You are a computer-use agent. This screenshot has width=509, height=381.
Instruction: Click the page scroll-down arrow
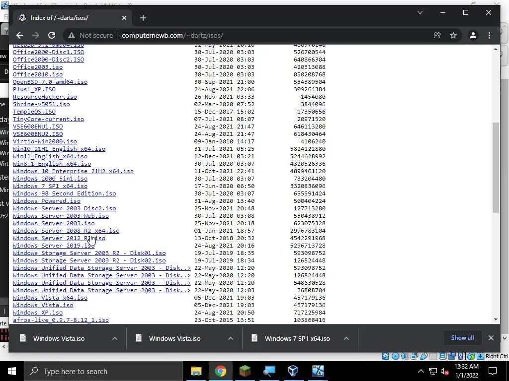(x=496, y=319)
